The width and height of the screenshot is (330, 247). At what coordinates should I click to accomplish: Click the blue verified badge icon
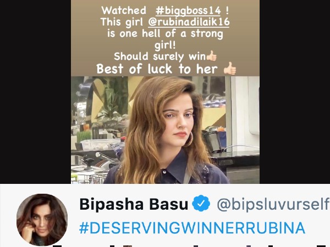tap(201, 203)
